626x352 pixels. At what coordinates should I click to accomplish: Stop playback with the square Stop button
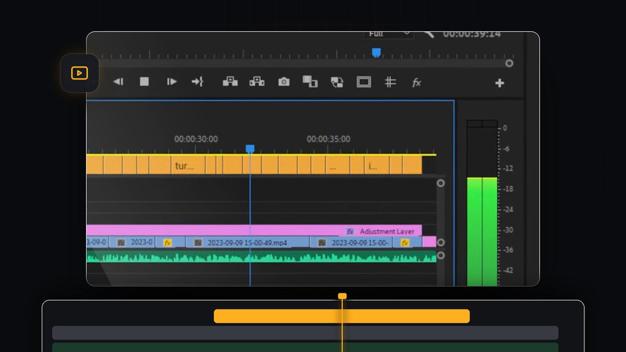[x=144, y=82]
